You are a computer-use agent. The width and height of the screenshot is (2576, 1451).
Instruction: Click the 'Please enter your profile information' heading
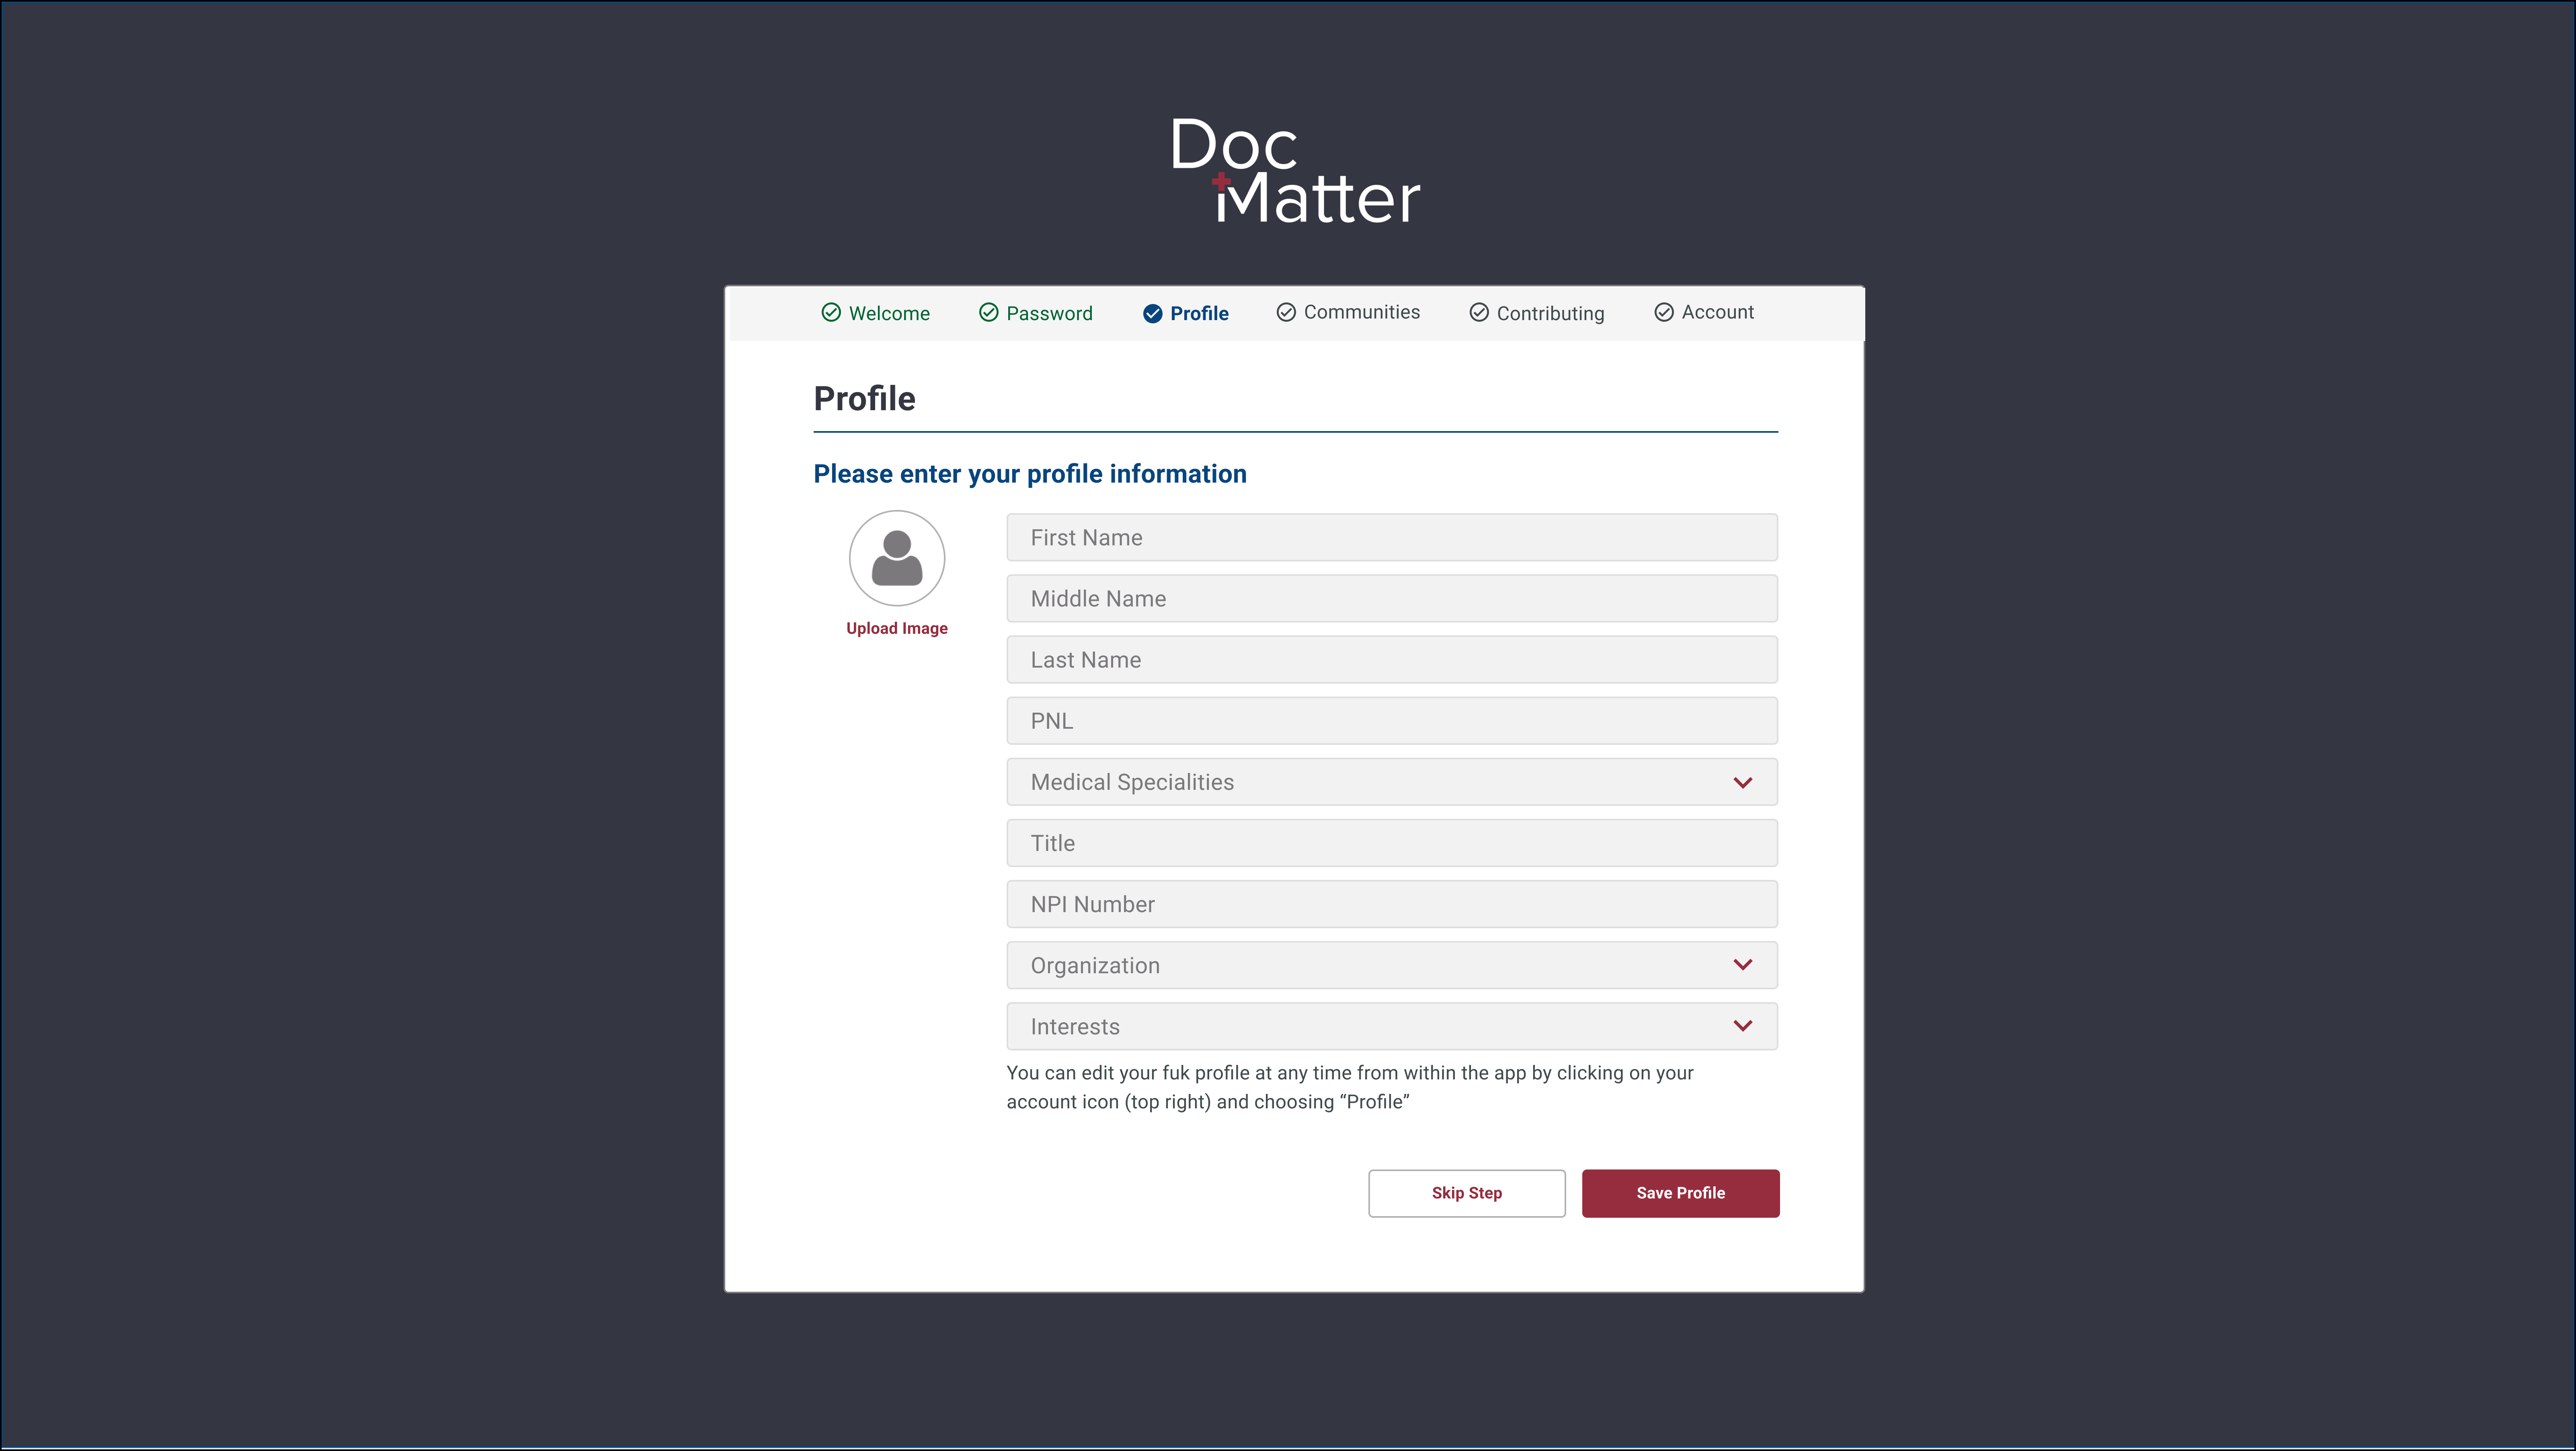coord(1030,474)
